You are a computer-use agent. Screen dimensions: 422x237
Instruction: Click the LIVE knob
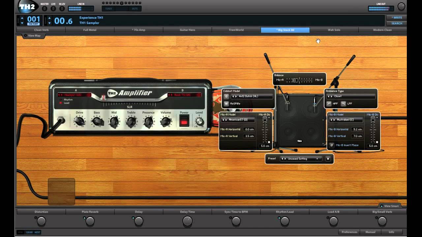(53, 9)
